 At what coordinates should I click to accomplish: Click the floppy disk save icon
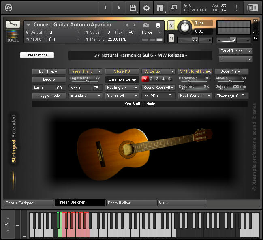point(133,8)
